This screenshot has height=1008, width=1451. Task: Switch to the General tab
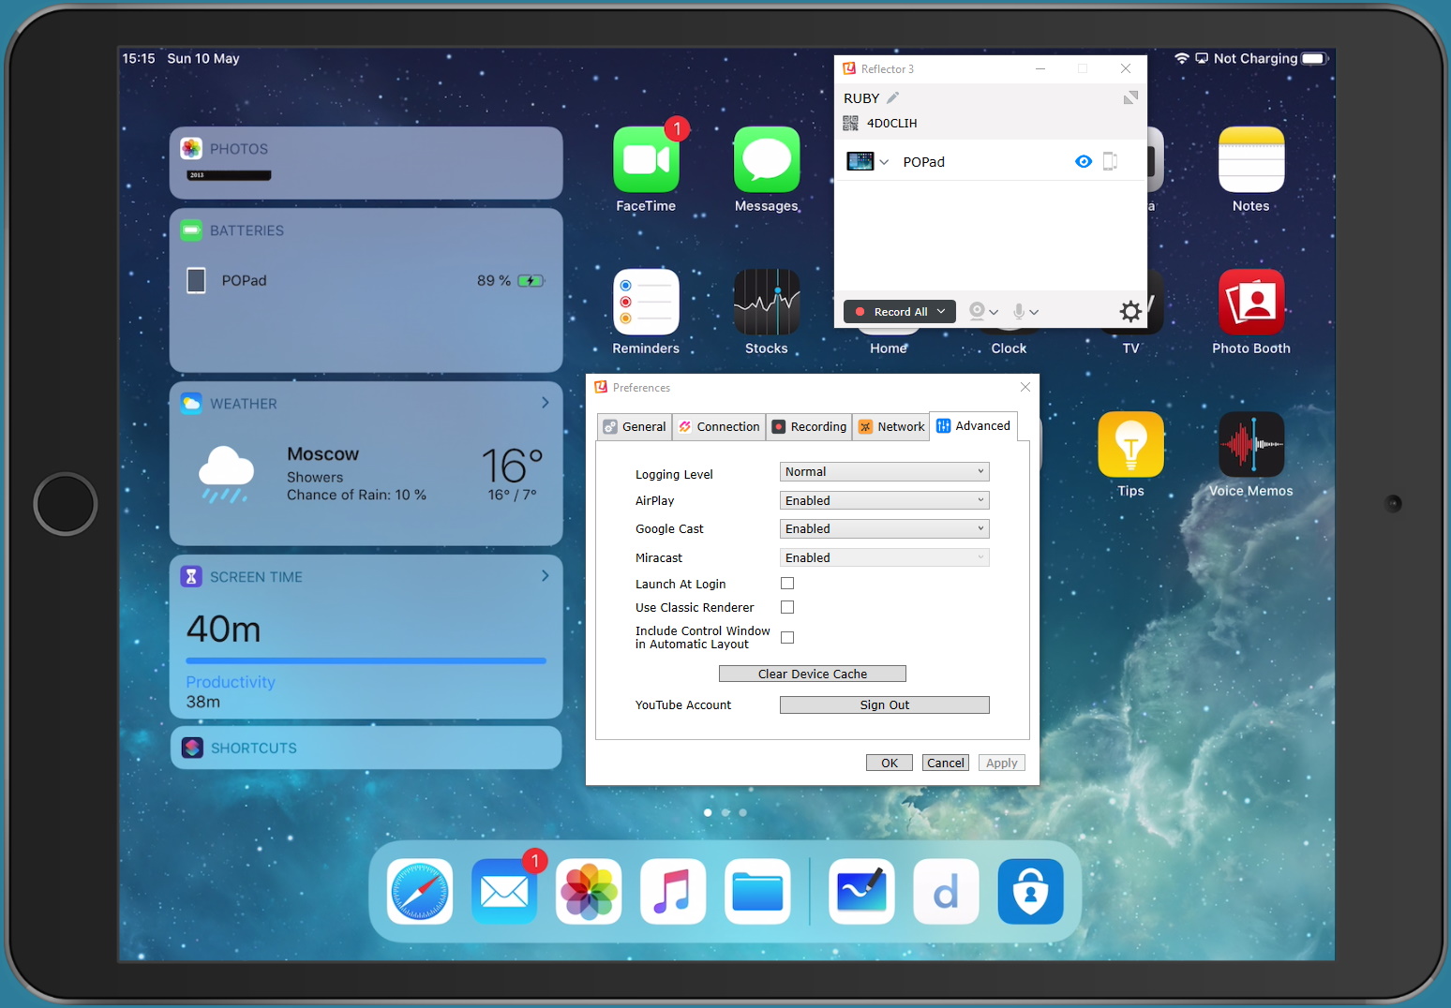click(635, 426)
